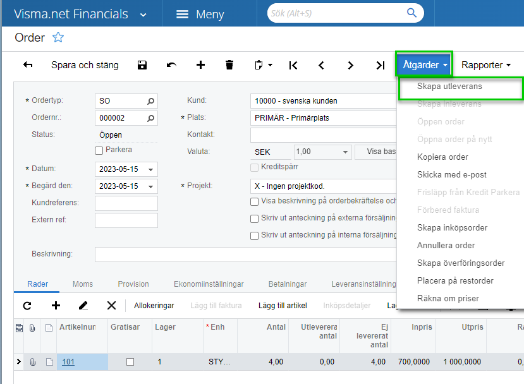Mark Order as favorite with star icon

(x=58, y=37)
